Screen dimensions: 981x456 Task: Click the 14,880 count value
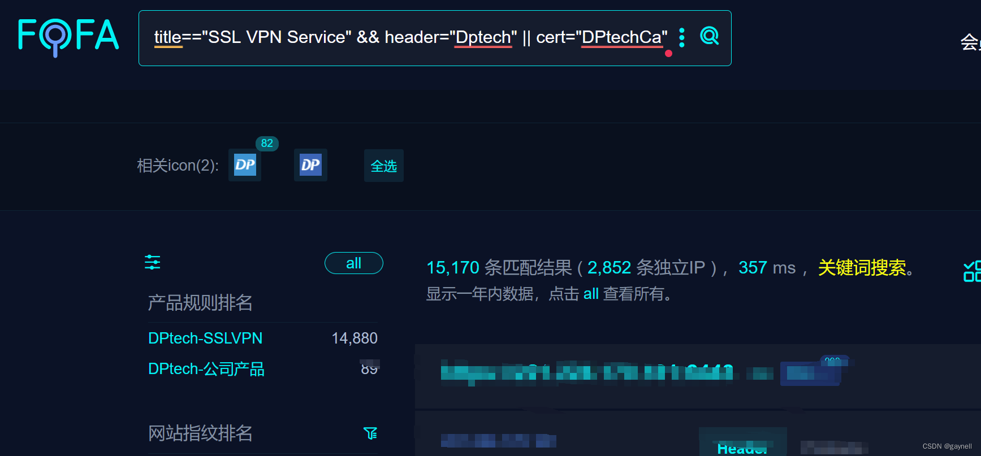(355, 338)
